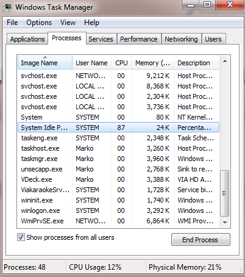Sort by Memory column header
Screen dimensions: 245x277
click(x=153, y=63)
